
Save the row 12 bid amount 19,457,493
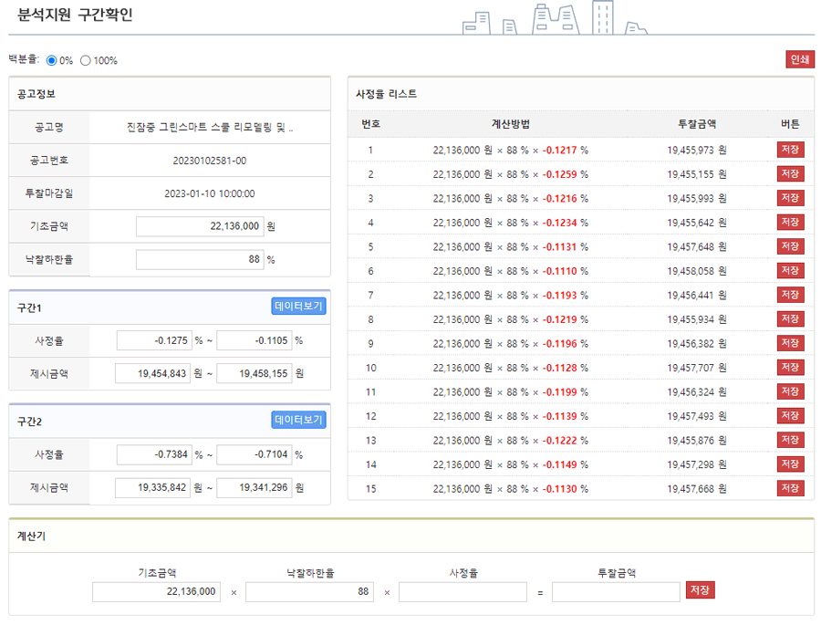[x=790, y=416]
